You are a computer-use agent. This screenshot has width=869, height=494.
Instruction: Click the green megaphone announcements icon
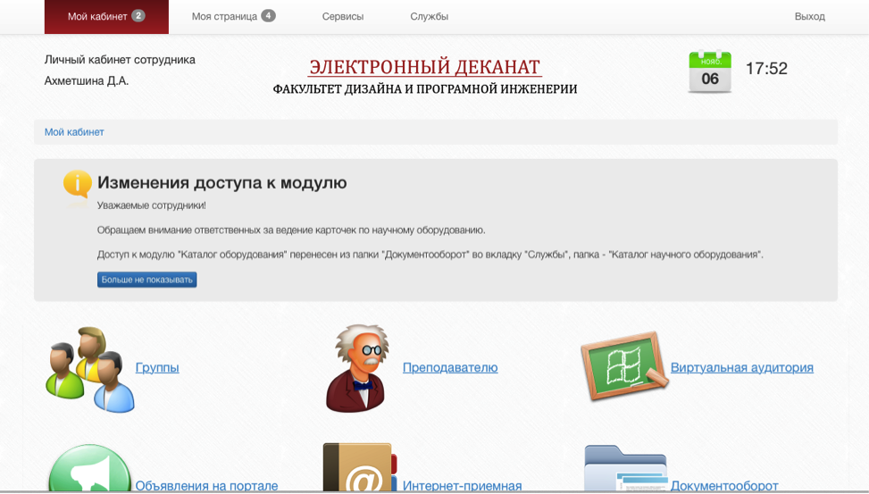click(x=90, y=467)
